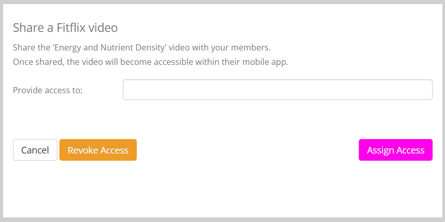
Task: Click the 'Share a Fitflix video' heading
Action: (x=66, y=28)
